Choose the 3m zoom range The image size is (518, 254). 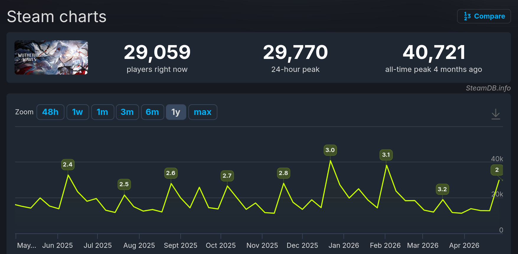click(127, 112)
